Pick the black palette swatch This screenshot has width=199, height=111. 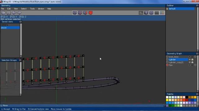pyautogui.click(x=187, y=97)
